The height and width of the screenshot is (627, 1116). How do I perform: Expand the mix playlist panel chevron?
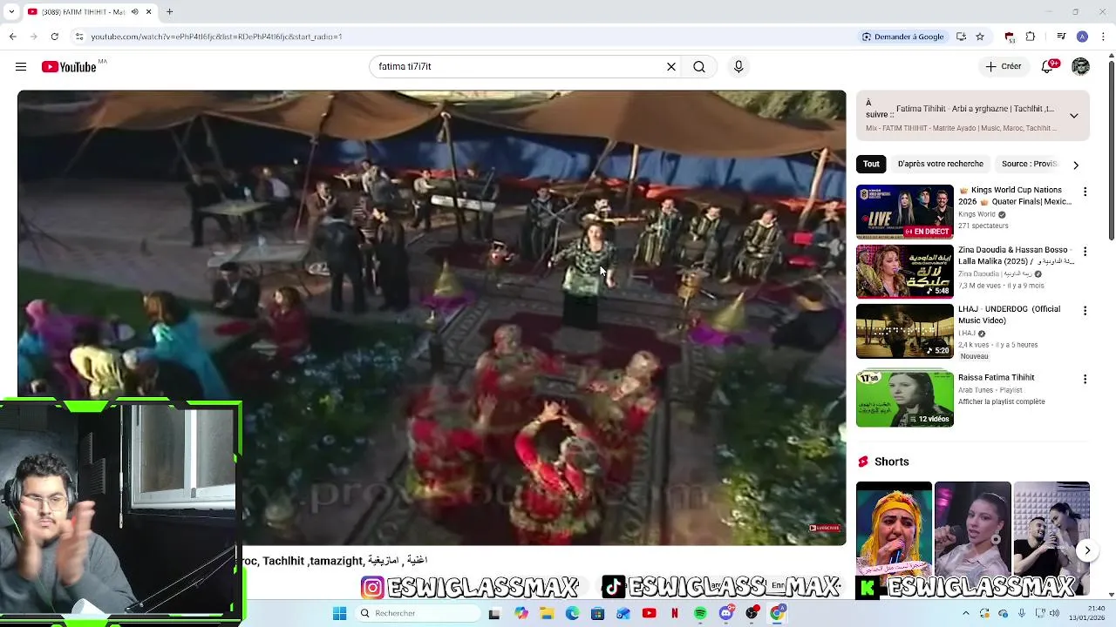(1074, 115)
